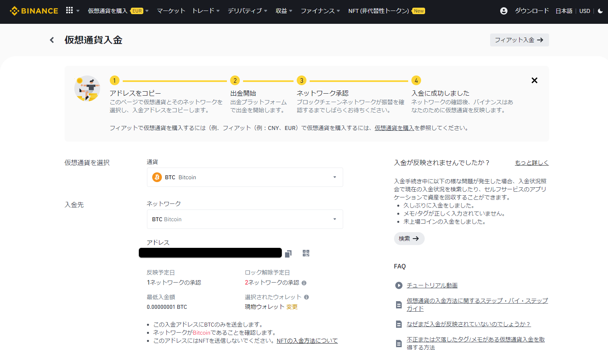Click ダウンロード in the top bar

point(532,11)
